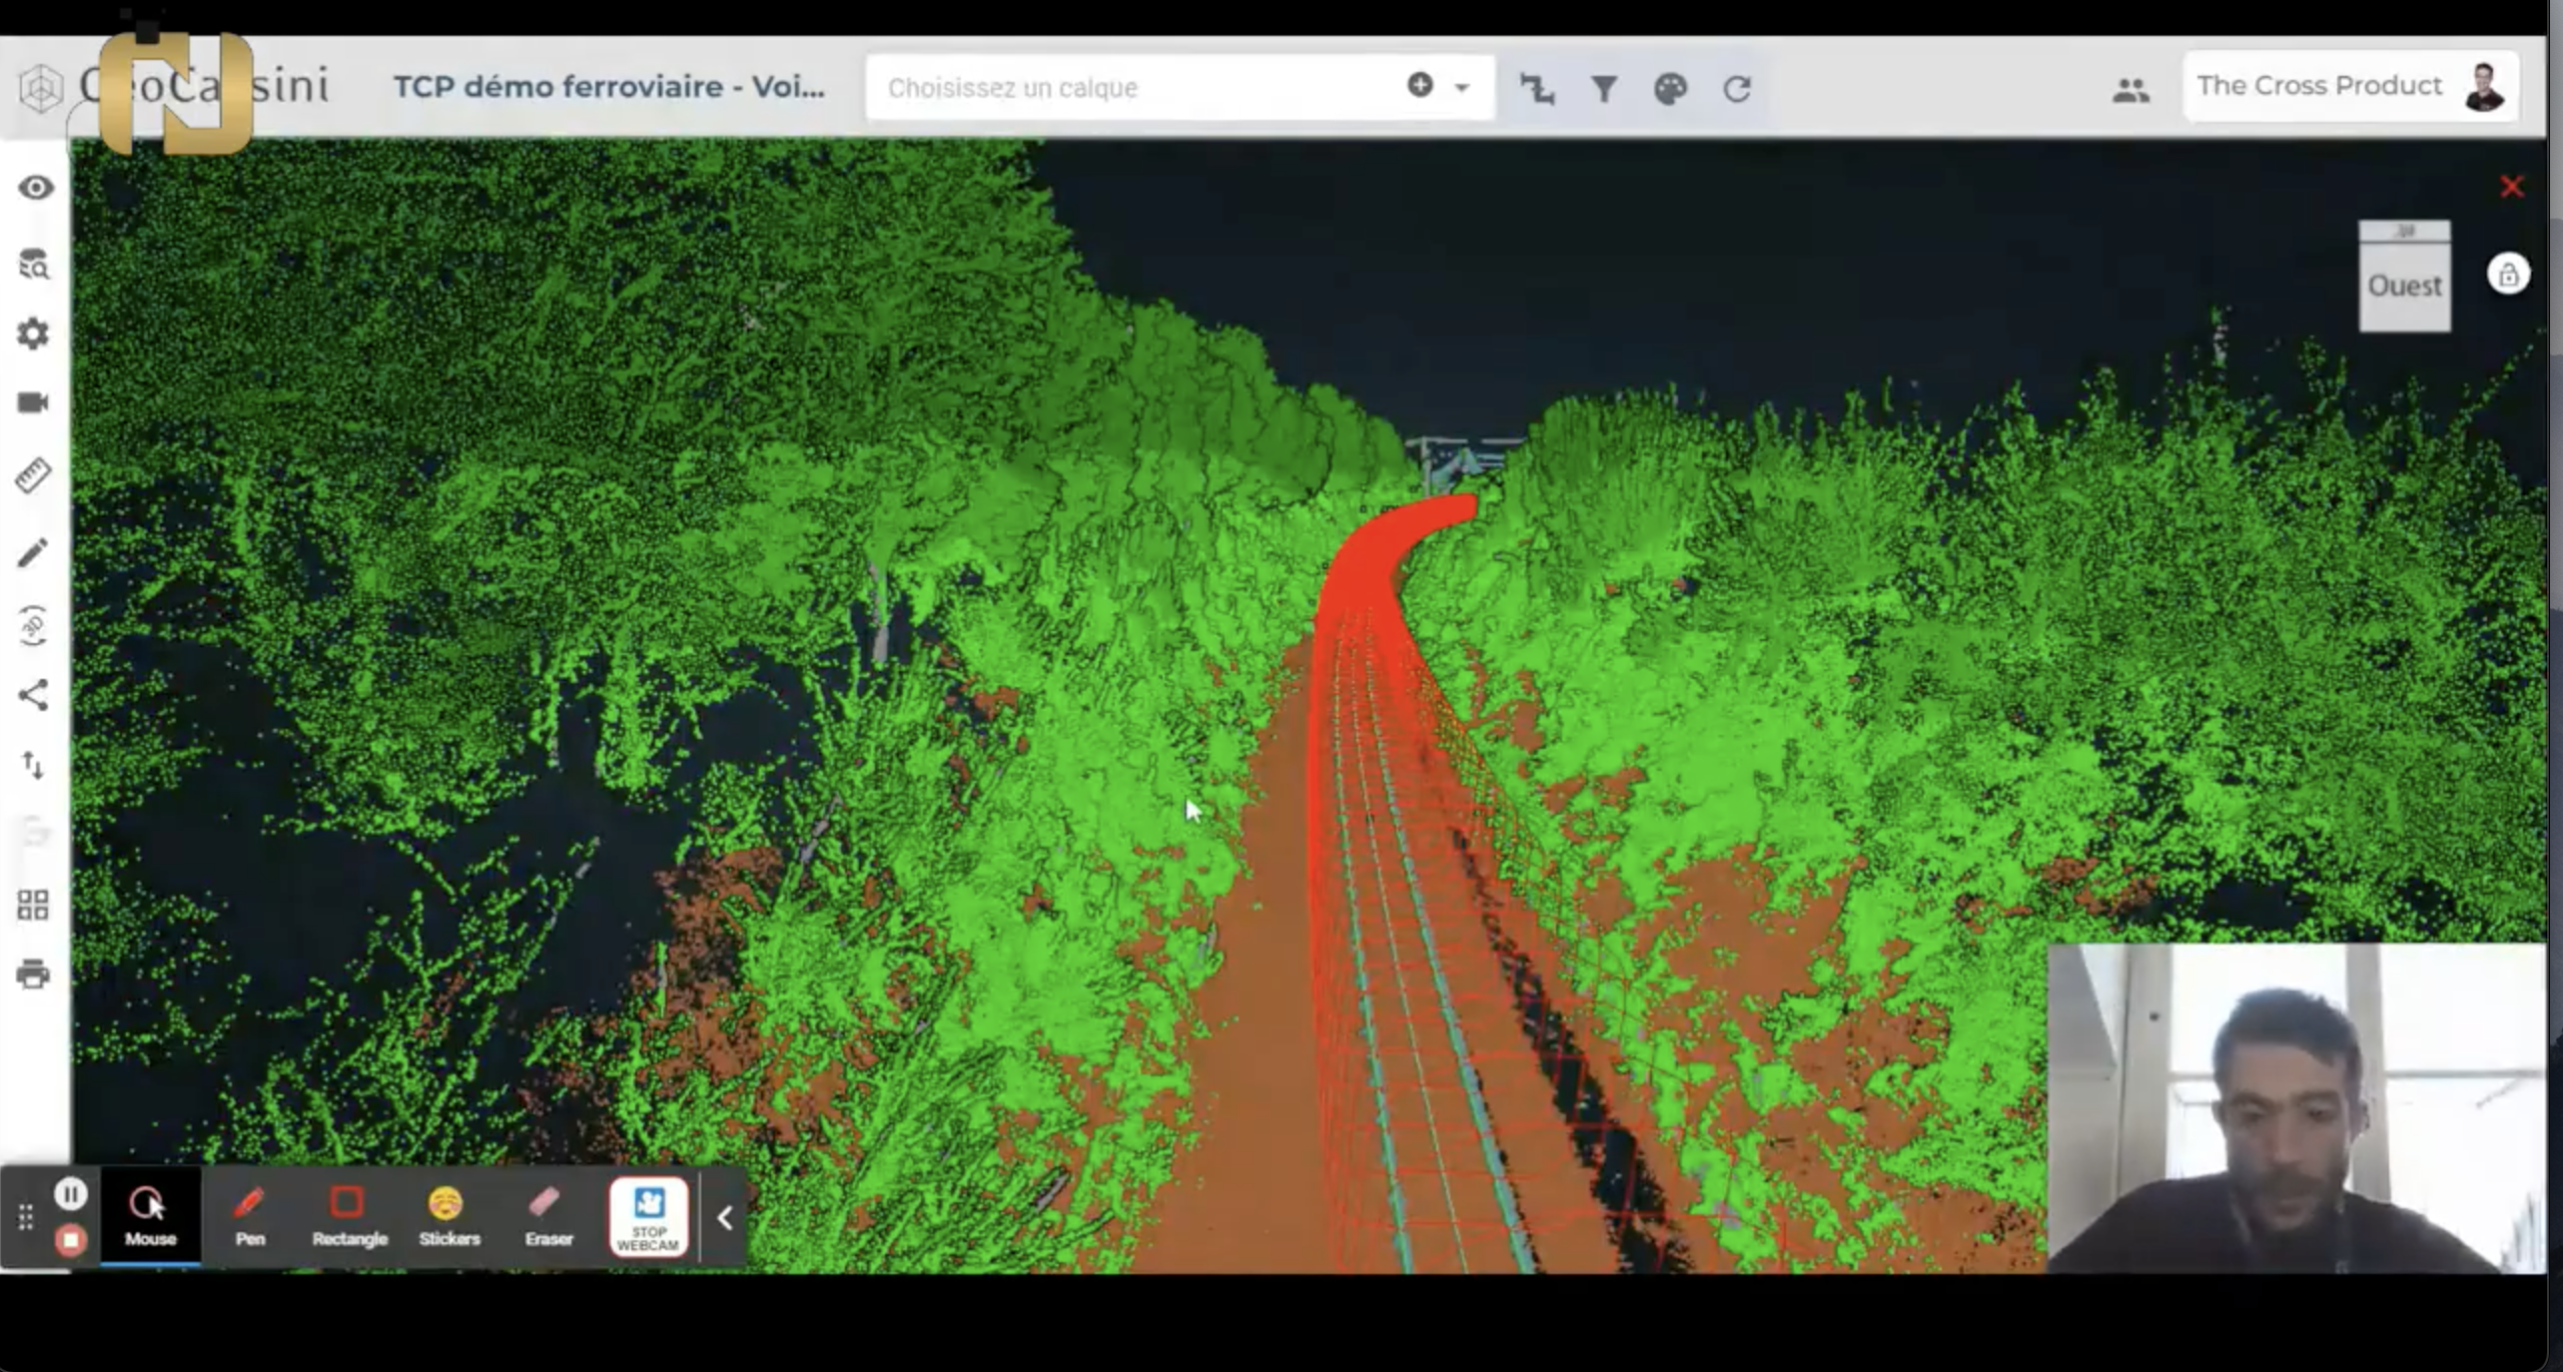Select the pencil edit tool in sidebar

click(x=33, y=552)
